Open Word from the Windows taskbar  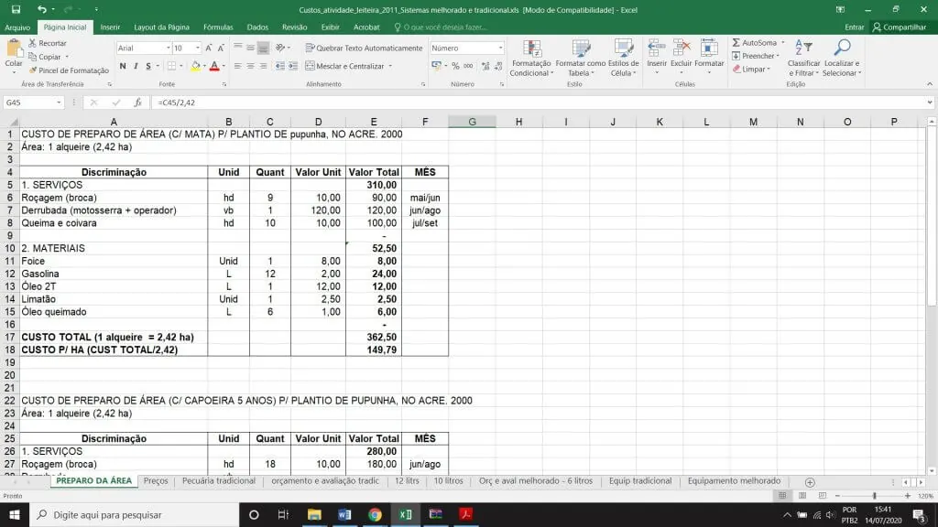pos(344,515)
